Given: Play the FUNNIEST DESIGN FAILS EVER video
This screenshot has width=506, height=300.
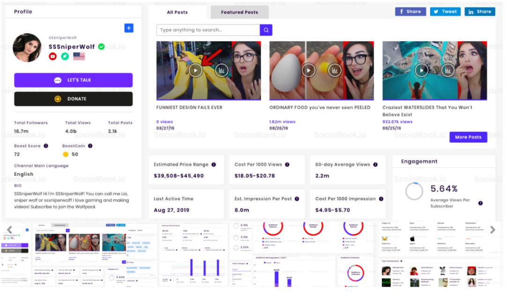Looking at the screenshot, I should coord(195,70).
